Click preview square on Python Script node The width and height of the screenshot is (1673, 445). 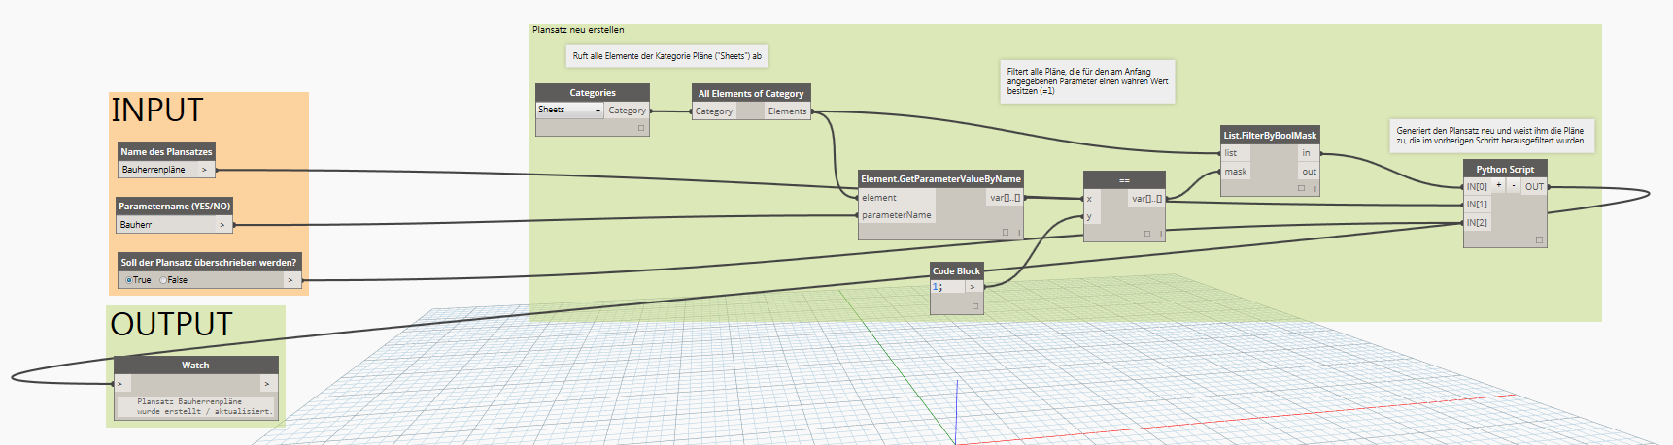[1539, 239]
